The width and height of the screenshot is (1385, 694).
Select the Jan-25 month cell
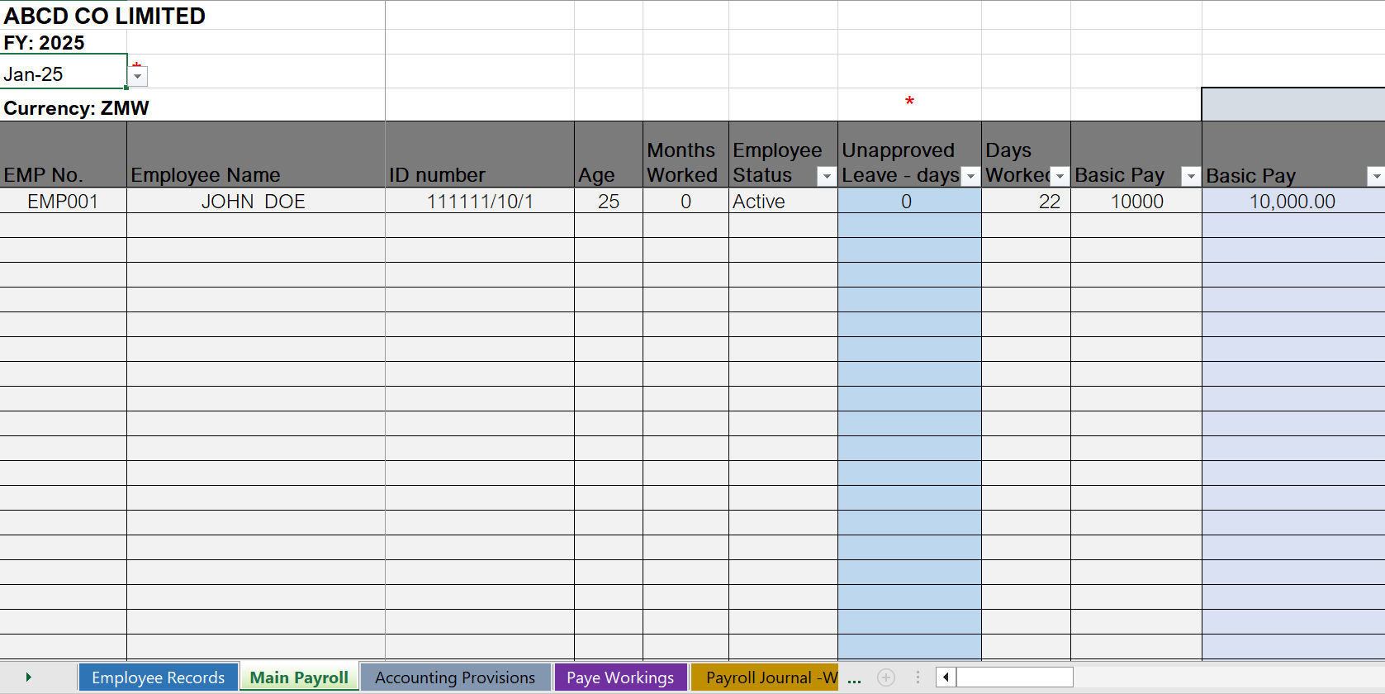(x=63, y=74)
